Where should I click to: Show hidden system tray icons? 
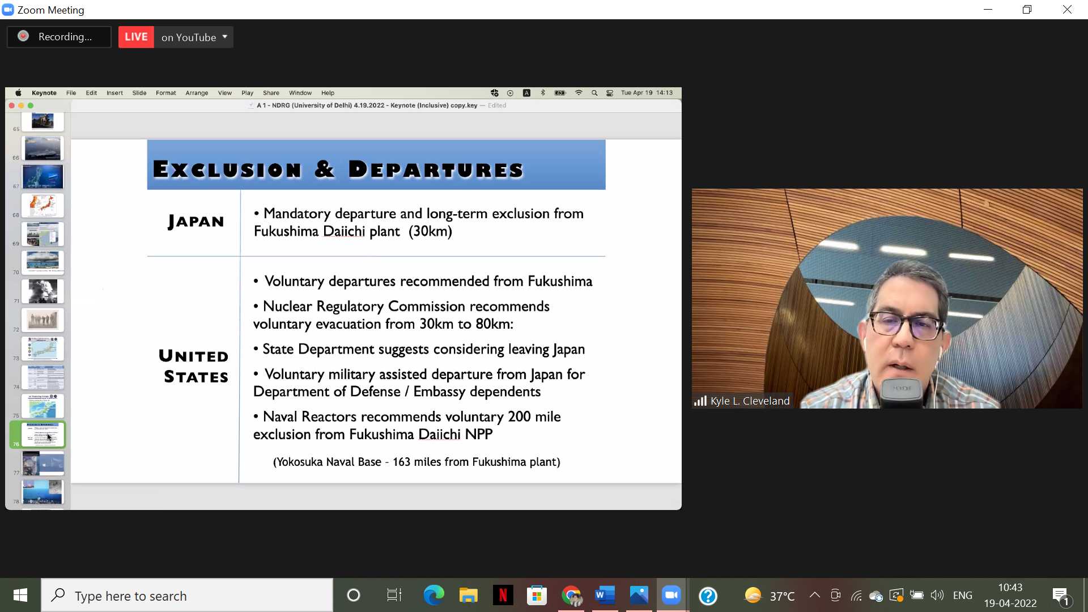click(x=814, y=595)
